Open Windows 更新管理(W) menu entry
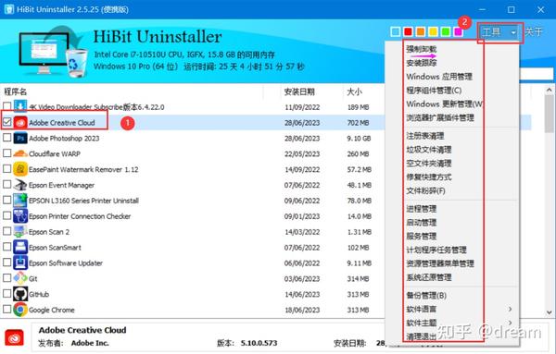 pyautogui.click(x=444, y=104)
